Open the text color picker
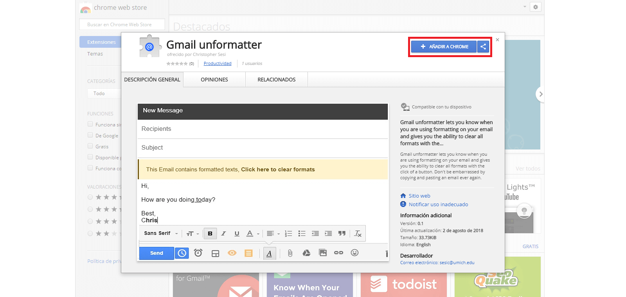 pos(253,234)
